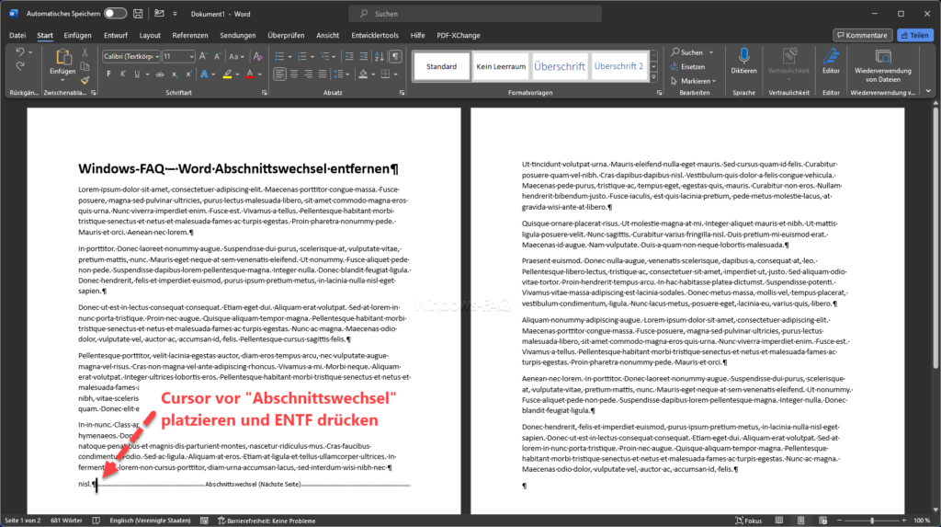Viewport: 941px width, 527px height.
Task: Open Wiederverwendung von Dateien
Action: pyautogui.click(x=883, y=65)
